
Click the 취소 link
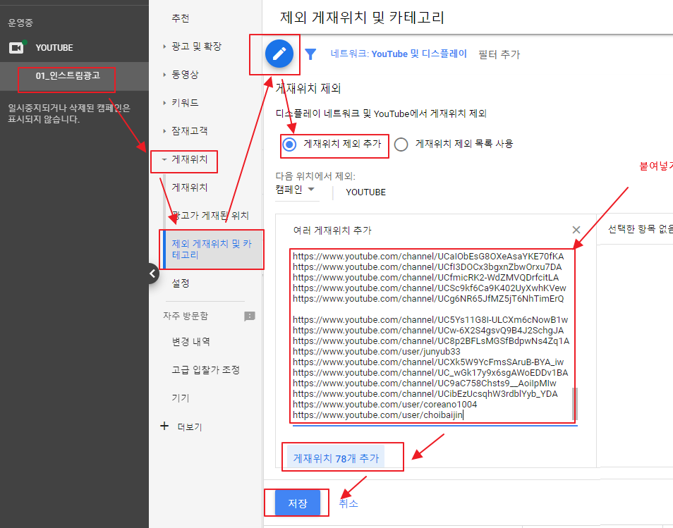(x=348, y=503)
